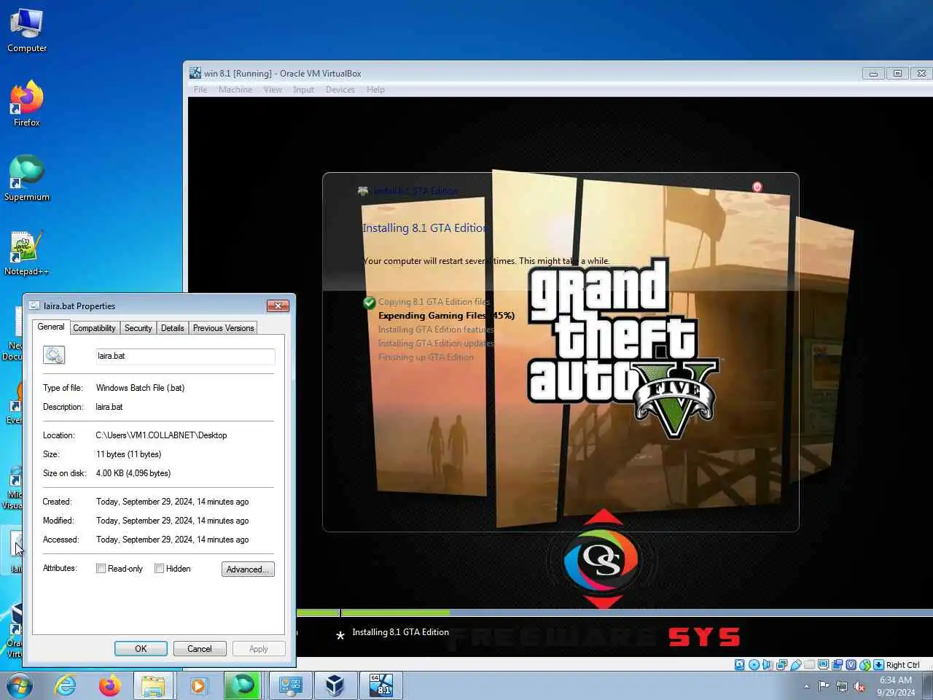Screen dimensions: 933x700
Task: Click the red icon in the installer title bar
Action: [757, 187]
